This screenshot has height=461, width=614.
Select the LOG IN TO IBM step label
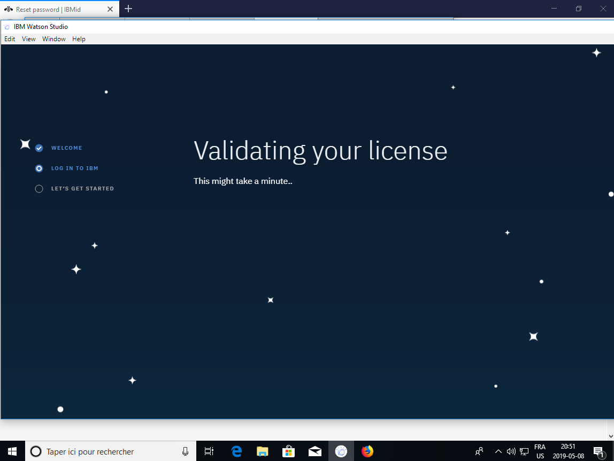75,168
